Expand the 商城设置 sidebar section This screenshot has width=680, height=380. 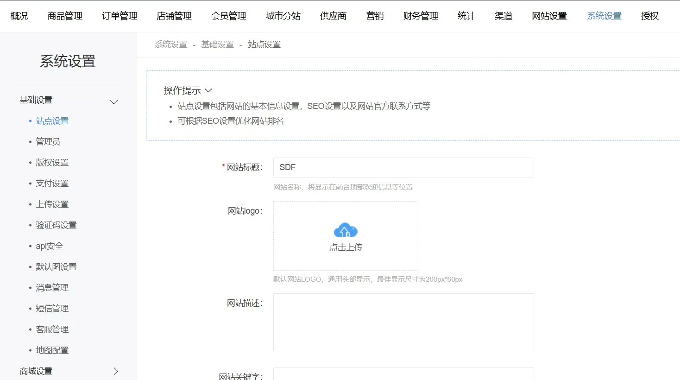(x=115, y=371)
